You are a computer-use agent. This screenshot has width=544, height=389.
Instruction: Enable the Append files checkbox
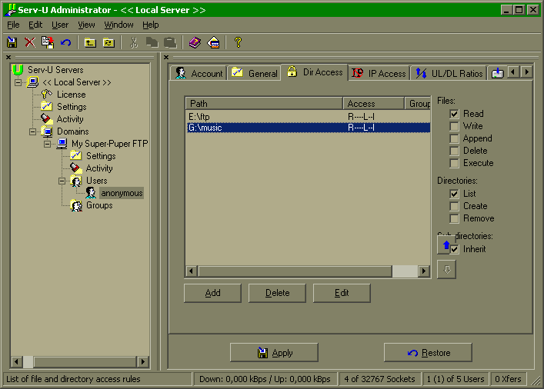coord(454,138)
